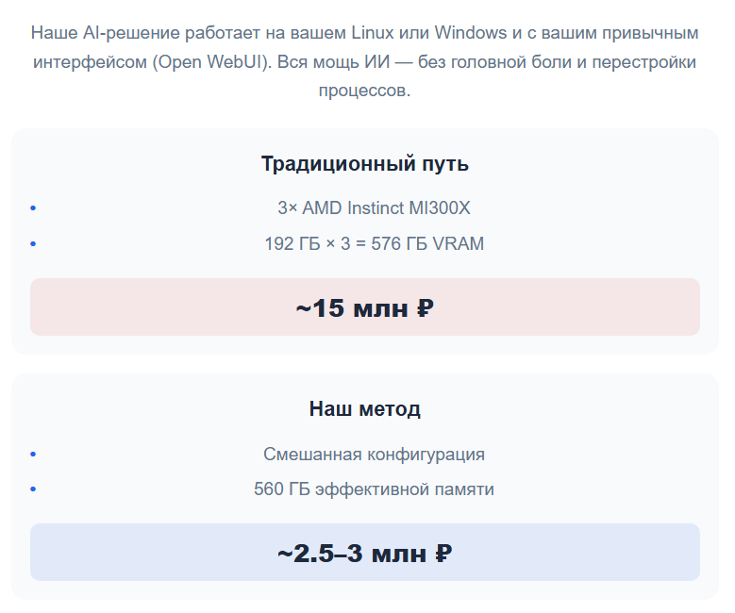The width and height of the screenshot is (735, 613).
Task: Select the '192 ГБ × 3 = 576 ГБ VRAM' line
Action: coord(374,243)
